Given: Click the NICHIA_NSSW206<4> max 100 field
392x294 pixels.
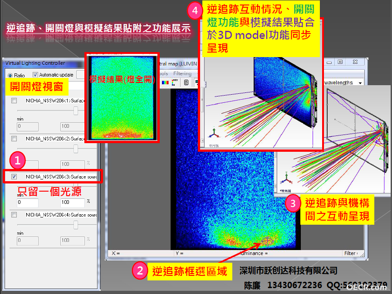Looking at the screenshot, I should pos(72,241).
